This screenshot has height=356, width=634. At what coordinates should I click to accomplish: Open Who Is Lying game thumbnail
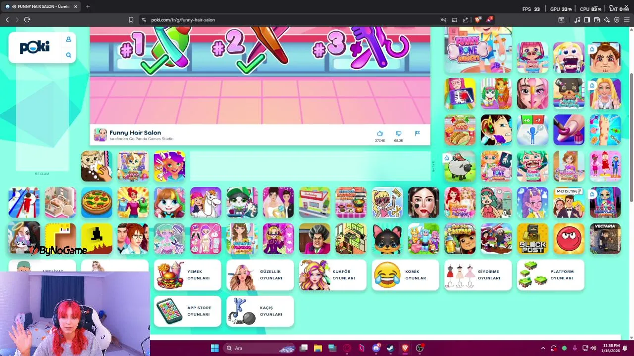point(569,202)
